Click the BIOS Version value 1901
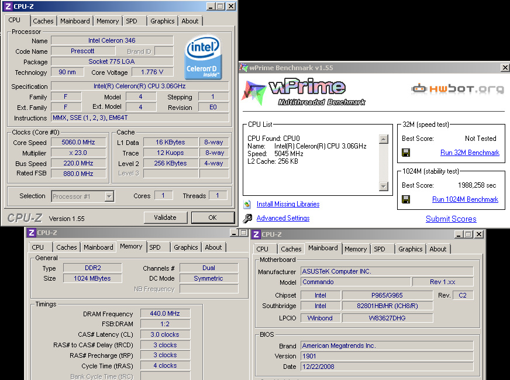 387,356
